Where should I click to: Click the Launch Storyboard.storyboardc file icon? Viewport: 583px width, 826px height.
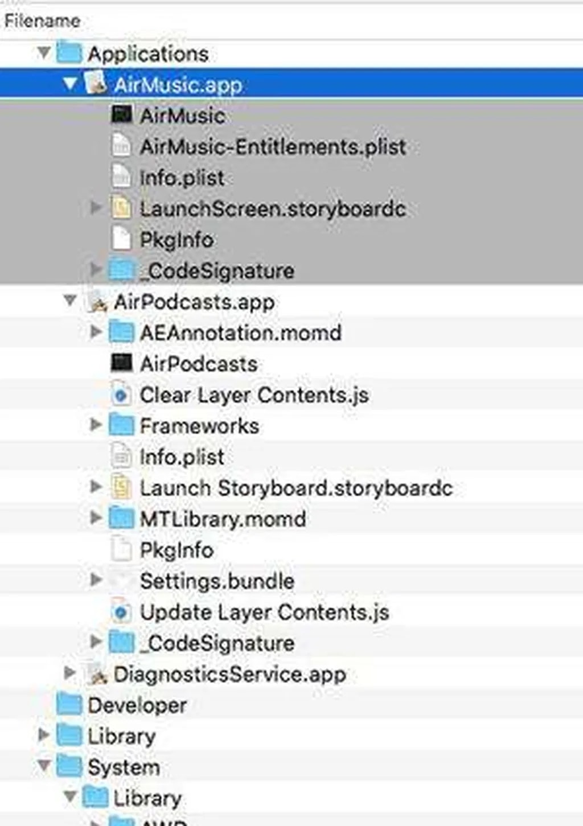(121, 488)
